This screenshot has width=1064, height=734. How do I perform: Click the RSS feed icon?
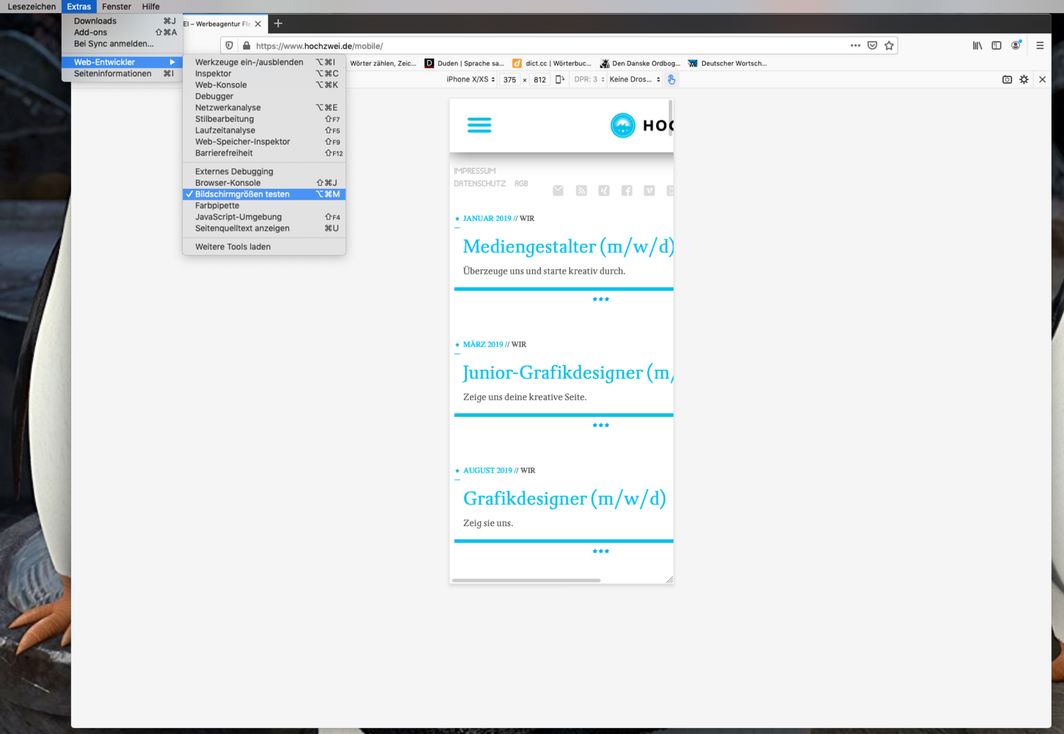coord(581,191)
